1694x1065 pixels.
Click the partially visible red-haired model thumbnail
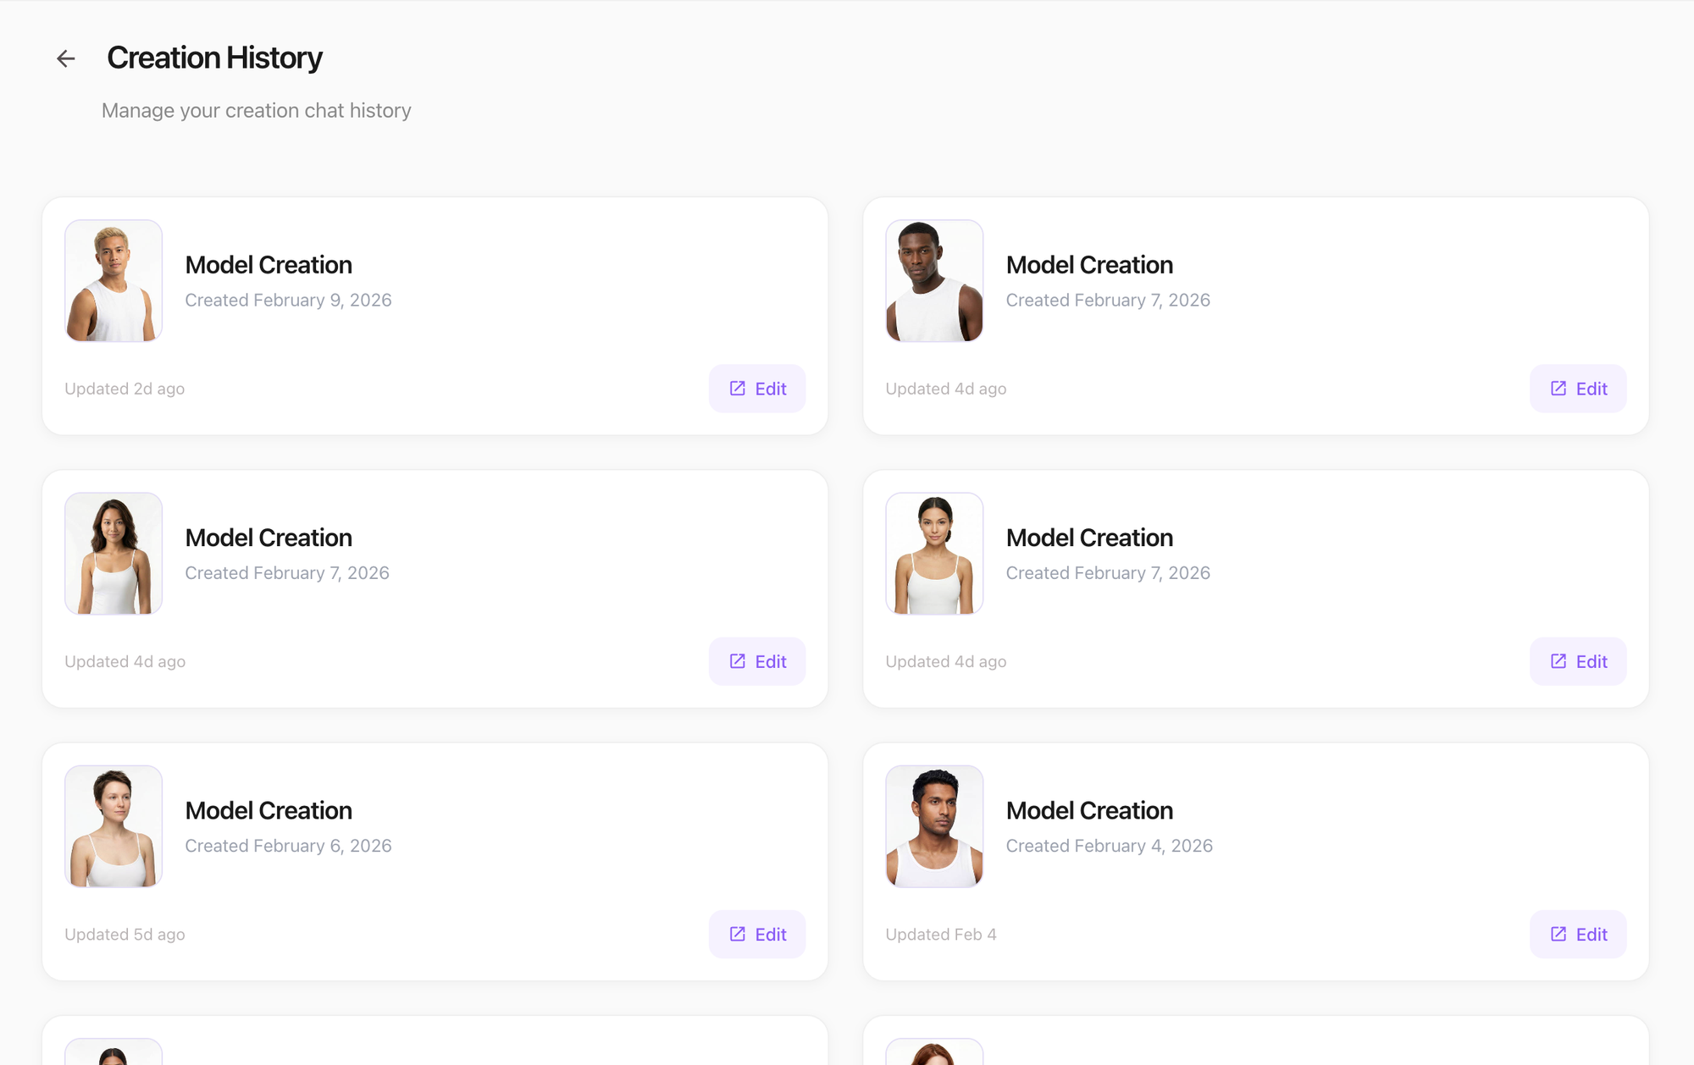tap(934, 1052)
